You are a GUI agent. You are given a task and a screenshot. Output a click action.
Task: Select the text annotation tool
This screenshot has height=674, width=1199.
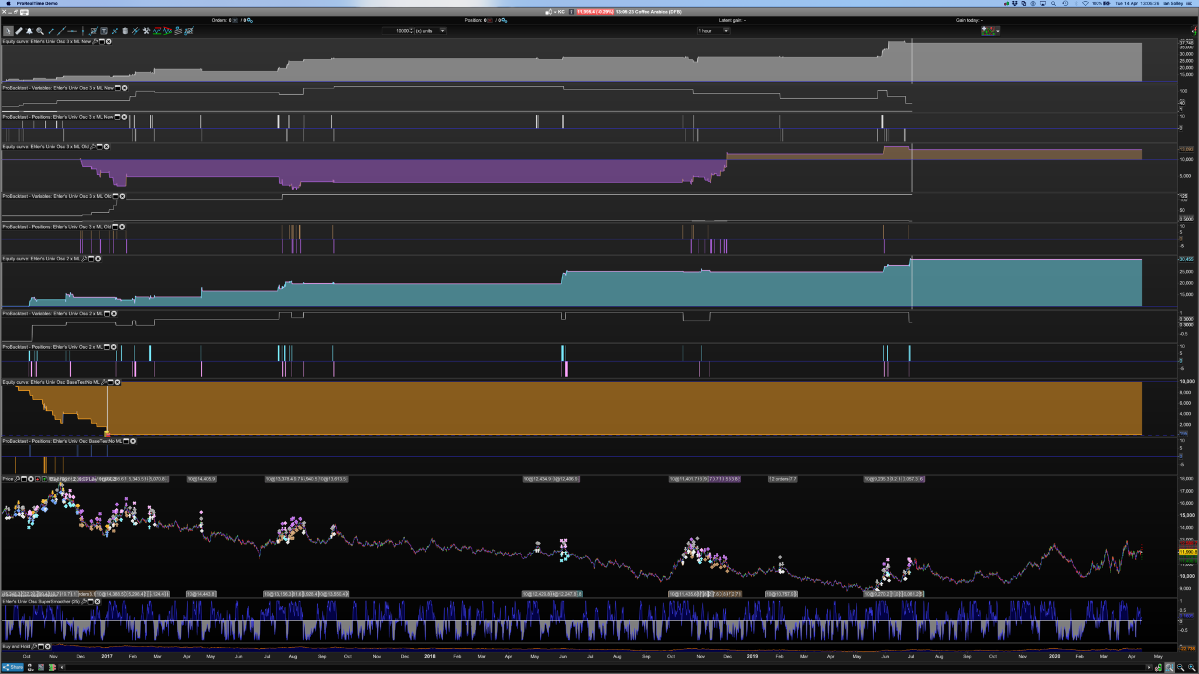click(x=104, y=31)
